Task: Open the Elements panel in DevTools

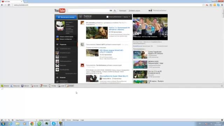Action: pos(5,86)
